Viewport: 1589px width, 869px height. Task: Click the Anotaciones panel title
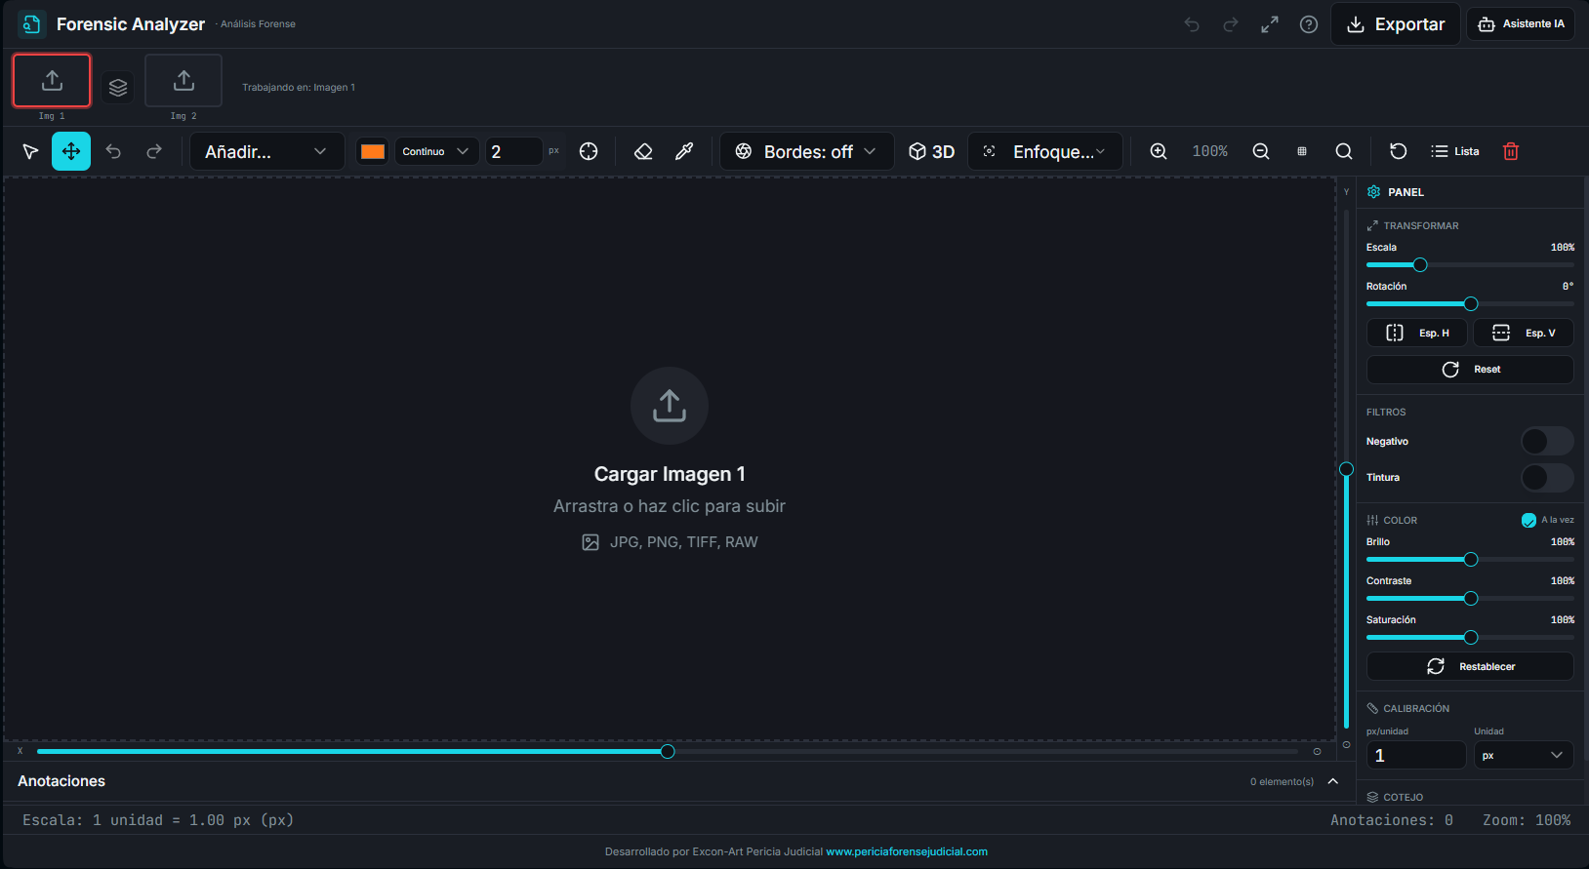pyautogui.click(x=61, y=781)
